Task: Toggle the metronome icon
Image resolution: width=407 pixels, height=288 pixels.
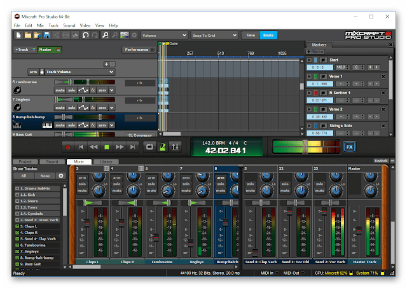Action: 162,146
